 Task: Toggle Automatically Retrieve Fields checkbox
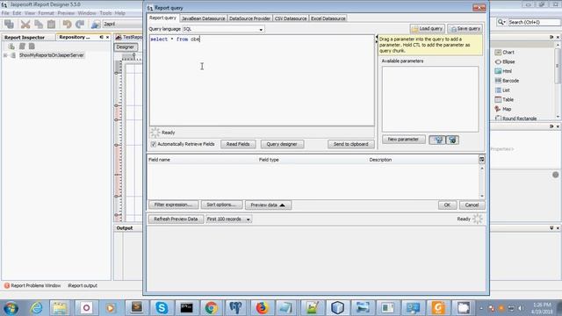[x=154, y=144]
